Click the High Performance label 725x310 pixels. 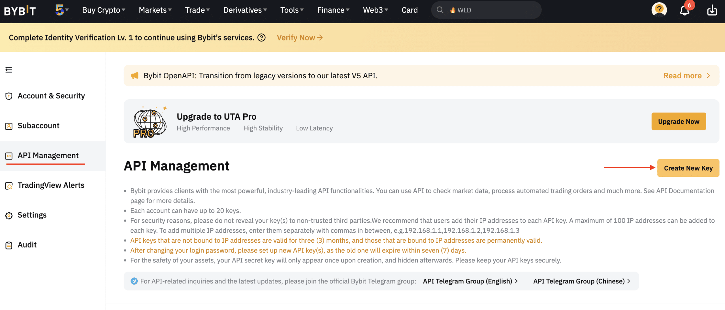[203, 128]
